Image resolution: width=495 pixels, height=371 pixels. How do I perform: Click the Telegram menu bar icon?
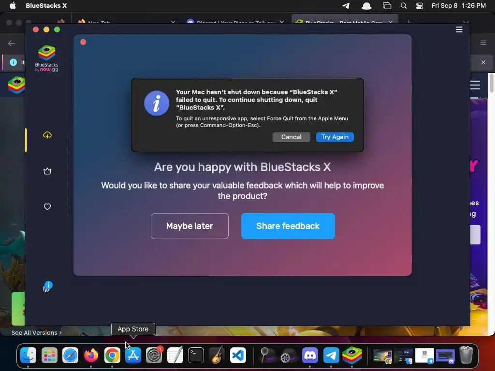[346, 6]
